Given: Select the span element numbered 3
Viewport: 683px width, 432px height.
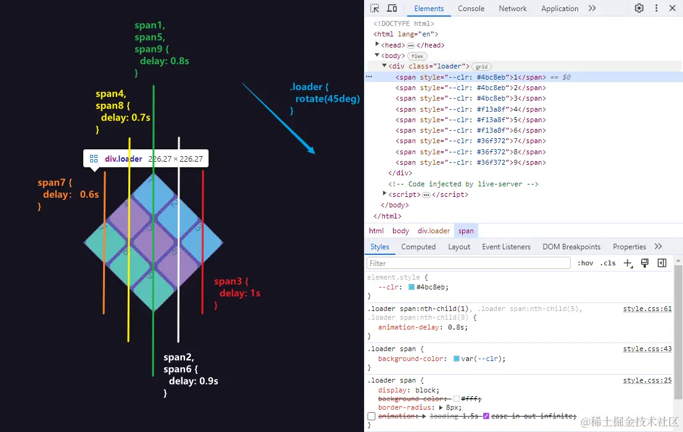Looking at the screenshot, I should coord(470,98).
